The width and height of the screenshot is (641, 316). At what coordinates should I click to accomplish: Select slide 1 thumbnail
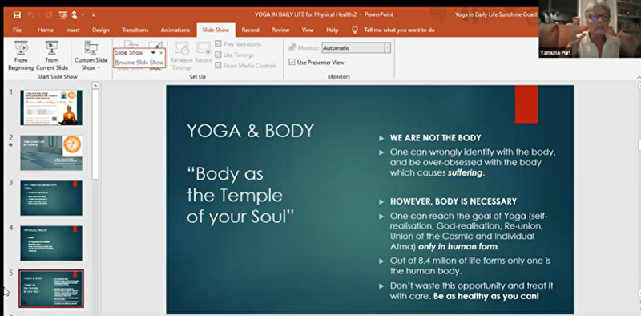[x=51, y=107]
